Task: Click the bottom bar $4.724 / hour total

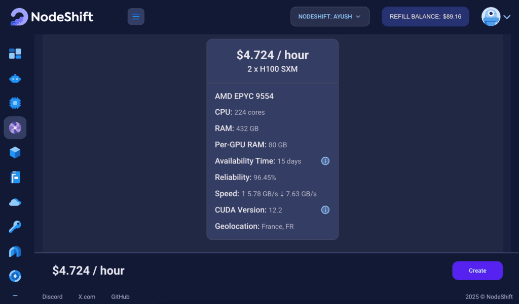Action: [88, 271]
